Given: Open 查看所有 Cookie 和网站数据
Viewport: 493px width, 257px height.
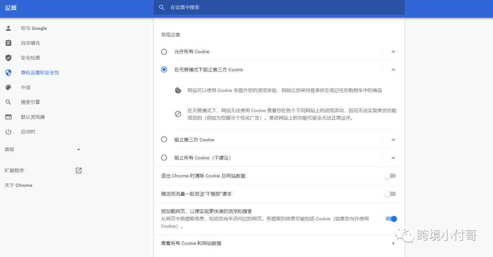Looking at the screenshot, I should coord(278,243).
